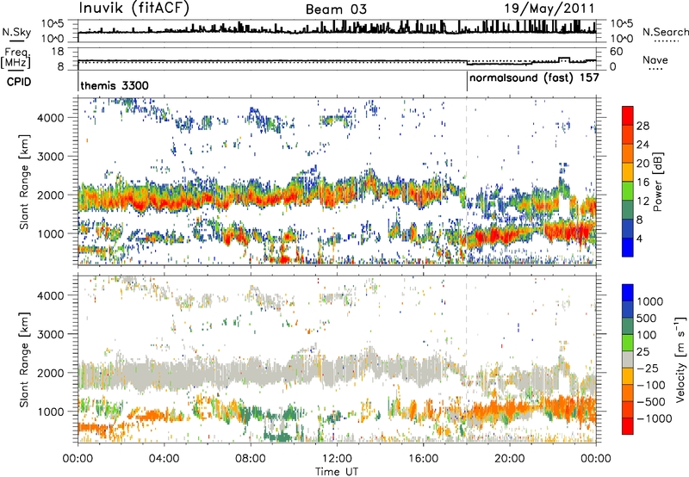689x477 pixels.
Task: Select the 'N.Sky' axis label
Action: pos(16,32)
